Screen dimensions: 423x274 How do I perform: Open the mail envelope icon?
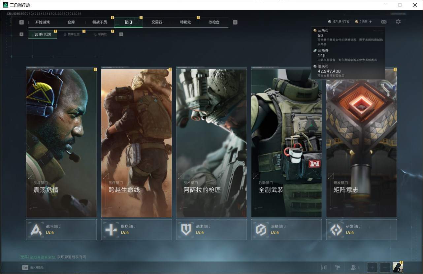click(384, 22)
